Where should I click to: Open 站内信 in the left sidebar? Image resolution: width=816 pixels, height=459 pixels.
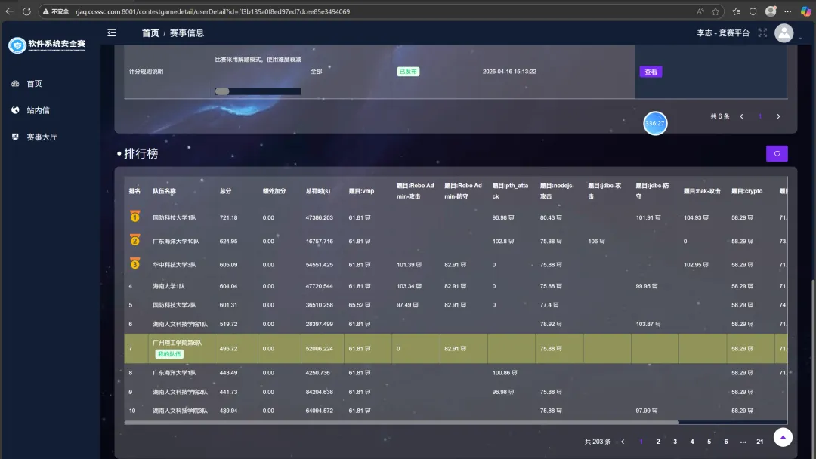(38, 110)
